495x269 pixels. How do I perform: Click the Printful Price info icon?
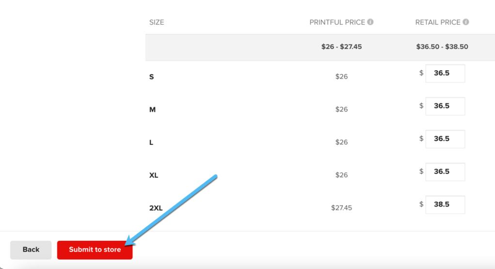click(x=370, y=22)
